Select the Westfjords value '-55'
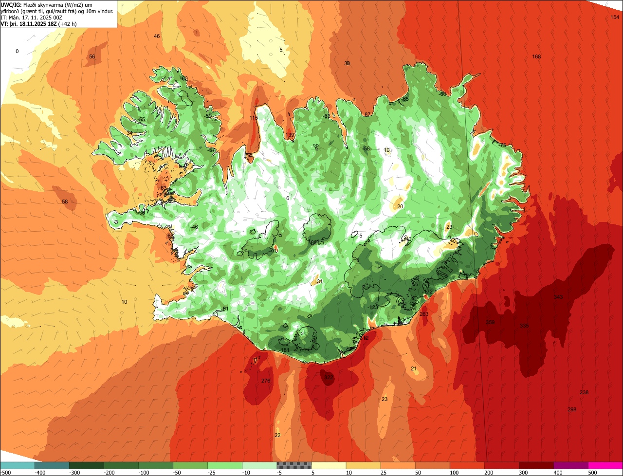623x476 pixels. click(141, 119)
